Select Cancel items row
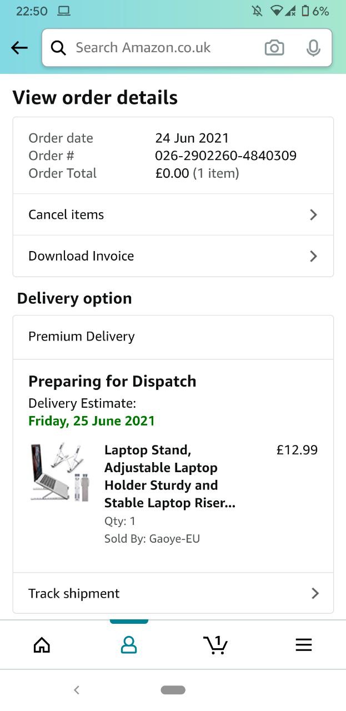Viewport: 346px width, 711px height. pos(173,214)
